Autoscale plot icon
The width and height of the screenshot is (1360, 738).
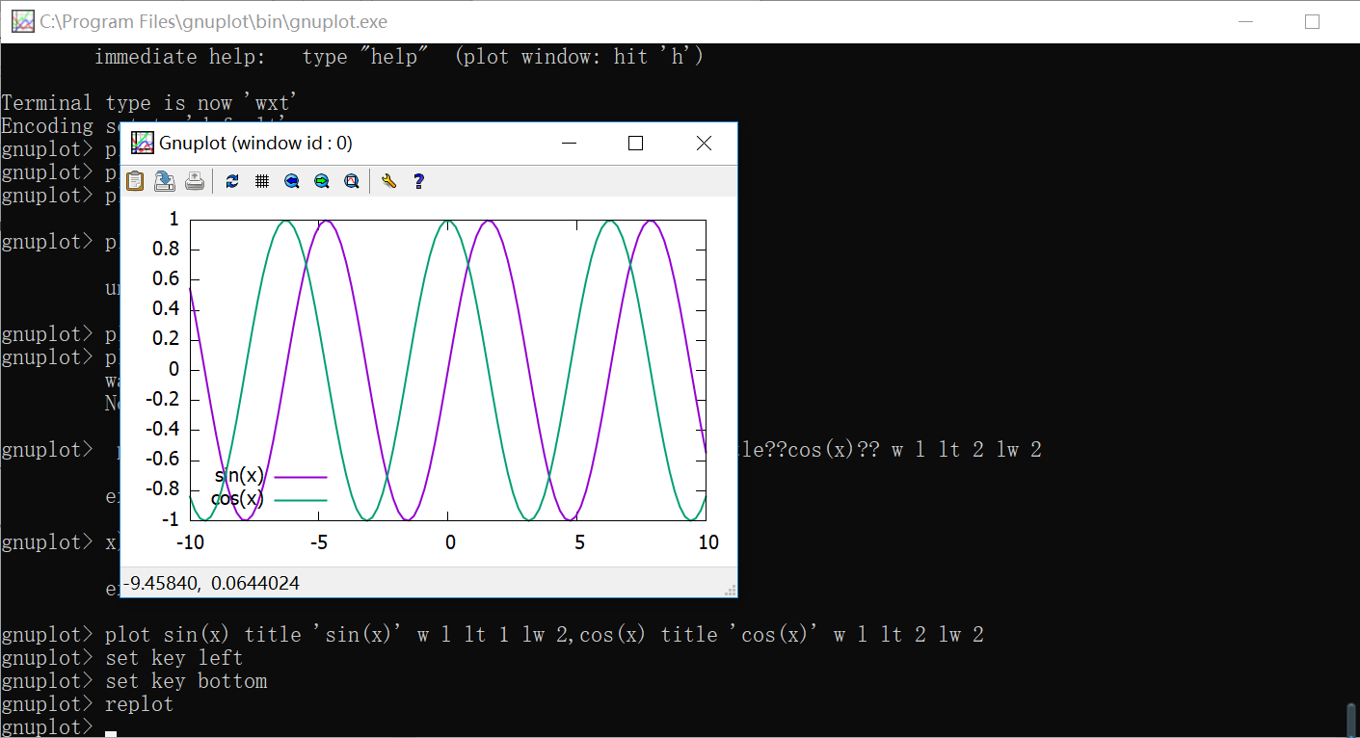pyautogui.click(x=352, y=180)
